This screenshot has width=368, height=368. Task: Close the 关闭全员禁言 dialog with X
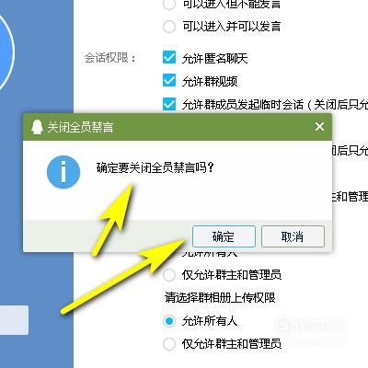(319, 126)
